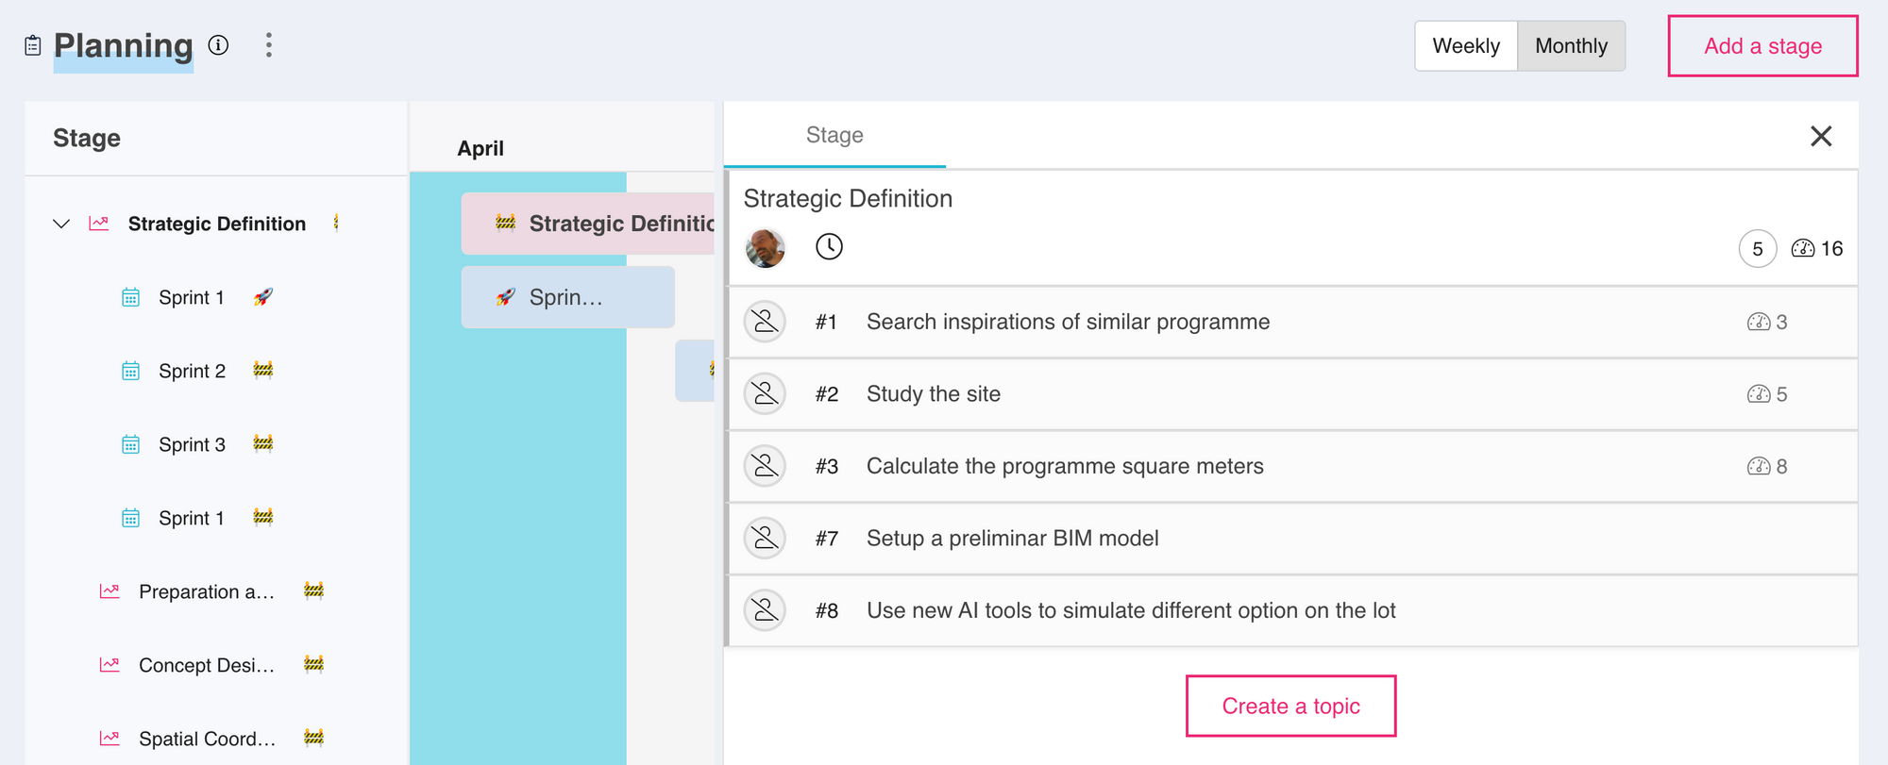
Task: Switch to Weekly view
Action: 1465,46
